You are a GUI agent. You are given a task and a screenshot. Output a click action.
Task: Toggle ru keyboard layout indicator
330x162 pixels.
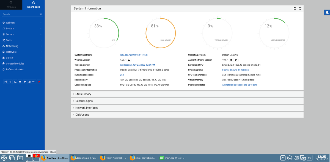[x=309, y=158]
